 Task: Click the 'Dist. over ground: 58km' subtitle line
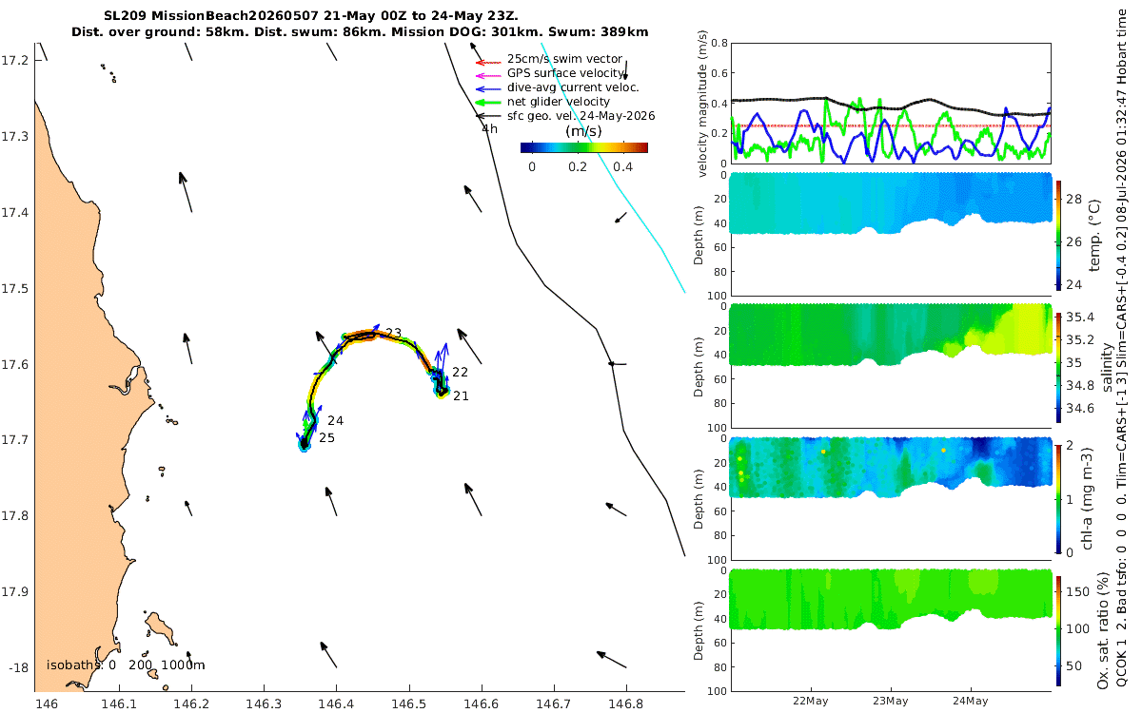pos(360,32)
